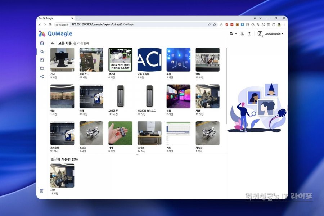Open the 광고지 category thumbnail
This screenshot has height=216, width=324.
pos(121,59)
